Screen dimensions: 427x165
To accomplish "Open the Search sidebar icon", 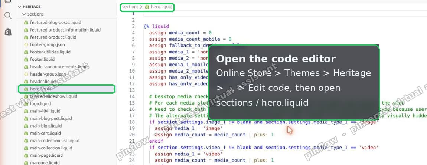I will (x=8, y=16).
